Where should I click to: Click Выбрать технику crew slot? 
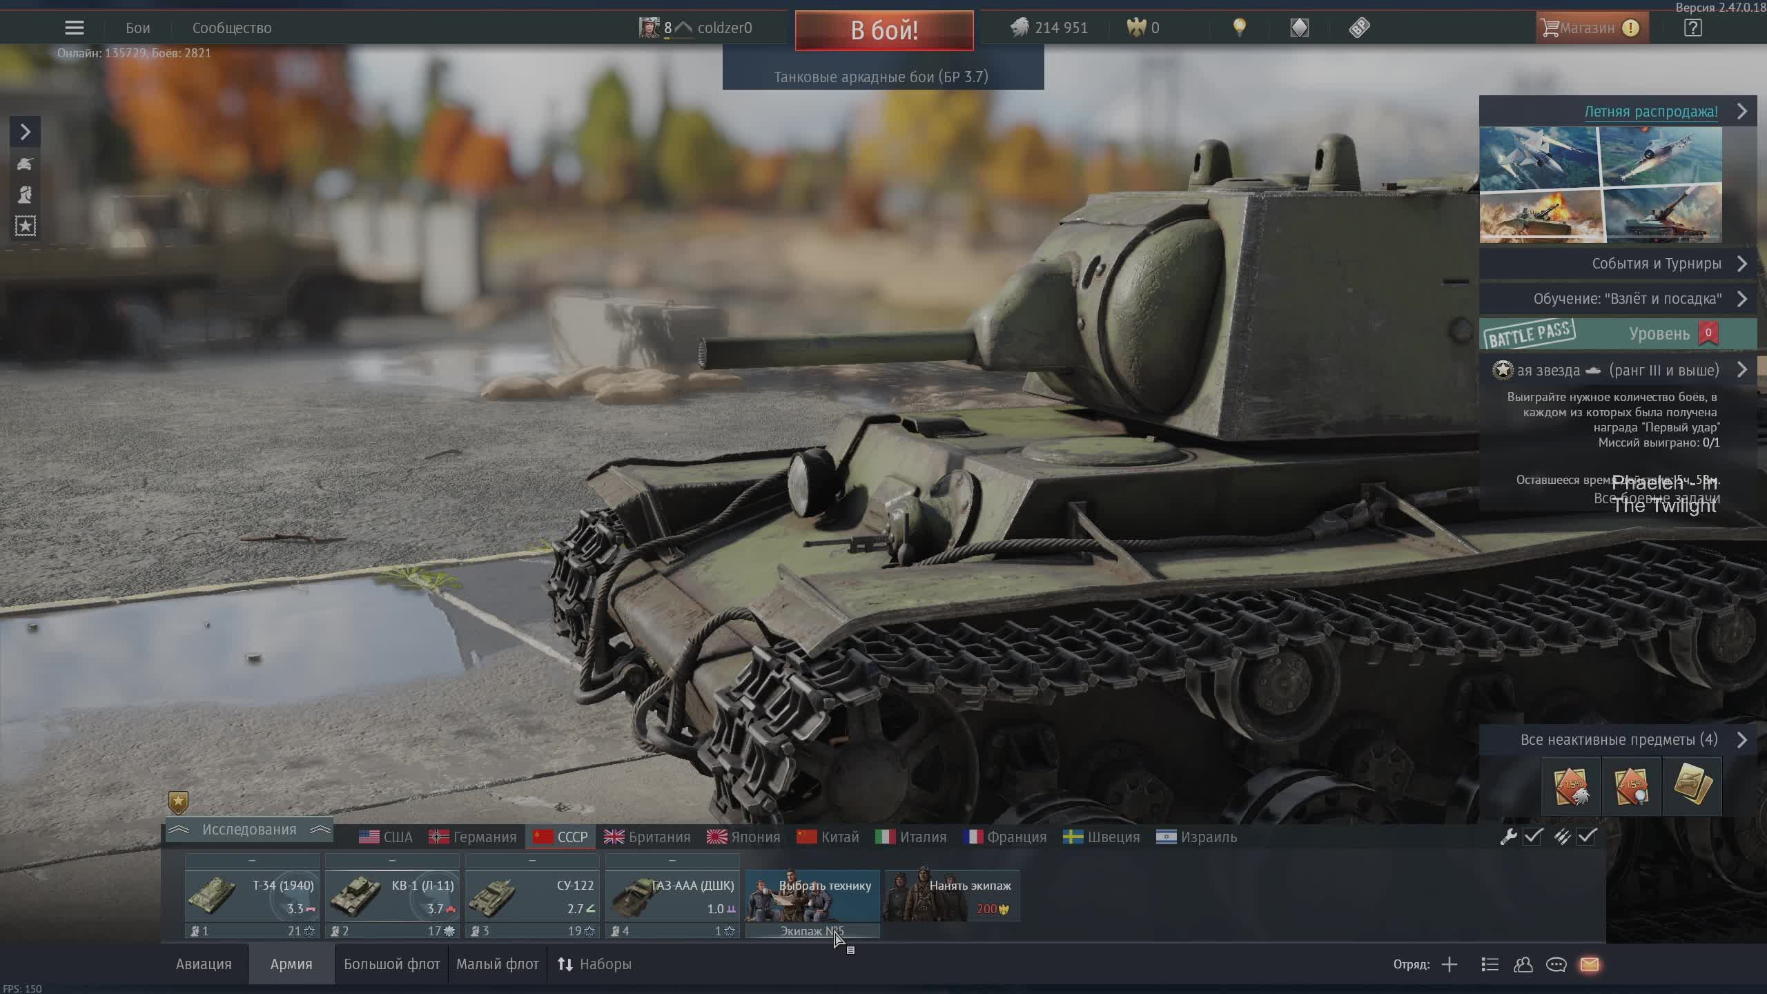(x=812, y=895)
